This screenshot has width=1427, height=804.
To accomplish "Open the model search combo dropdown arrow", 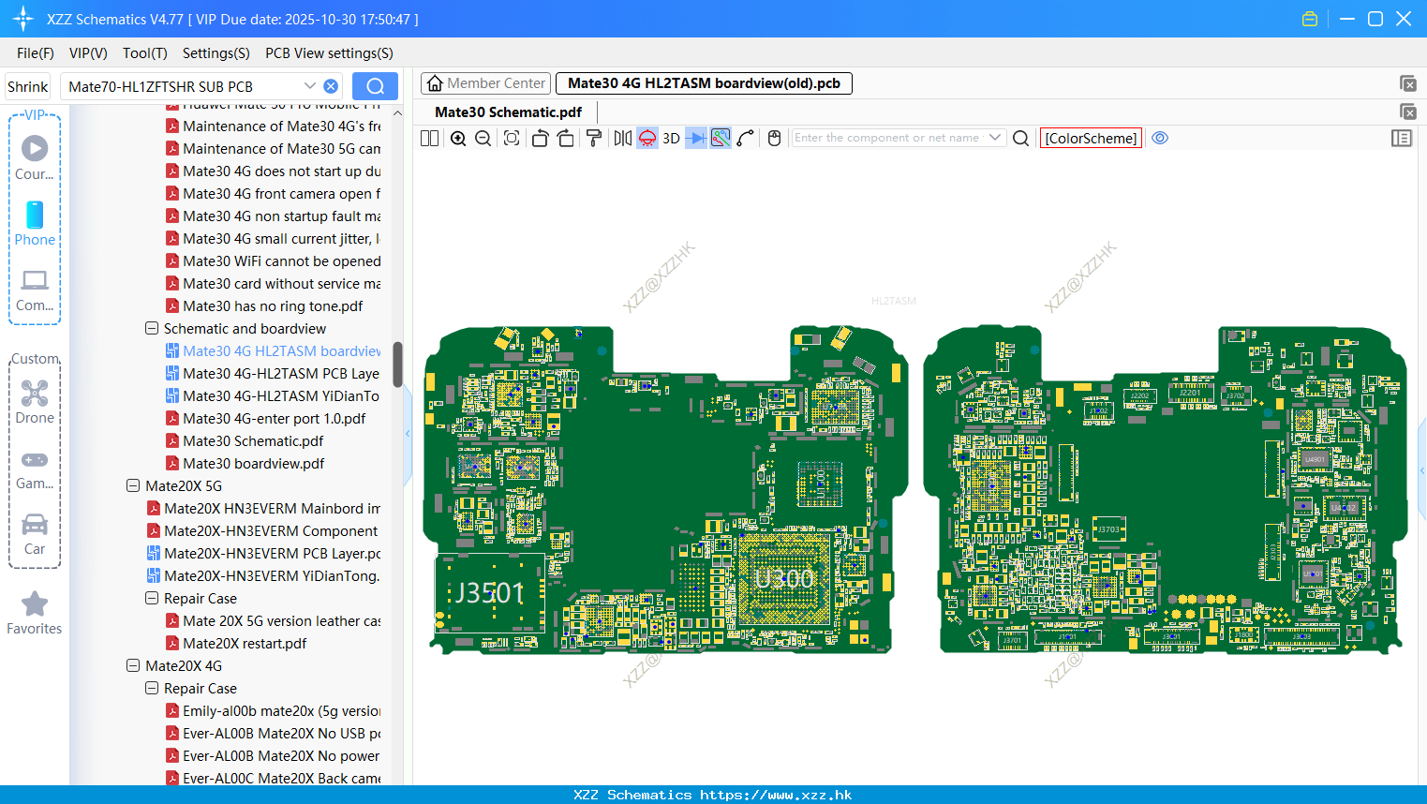I will [x=310, y=86].
